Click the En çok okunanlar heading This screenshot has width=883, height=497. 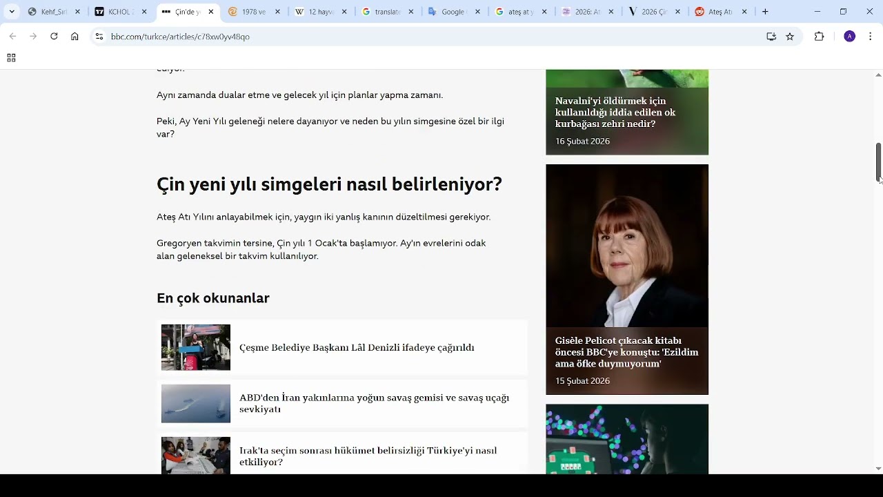click(213, 298)
